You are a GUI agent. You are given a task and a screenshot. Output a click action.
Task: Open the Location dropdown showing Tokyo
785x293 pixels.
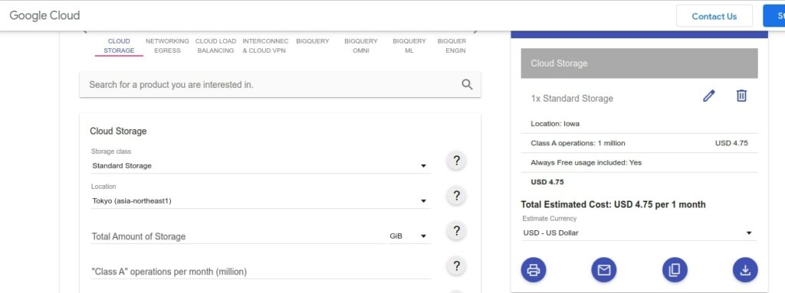click(261, 201)
